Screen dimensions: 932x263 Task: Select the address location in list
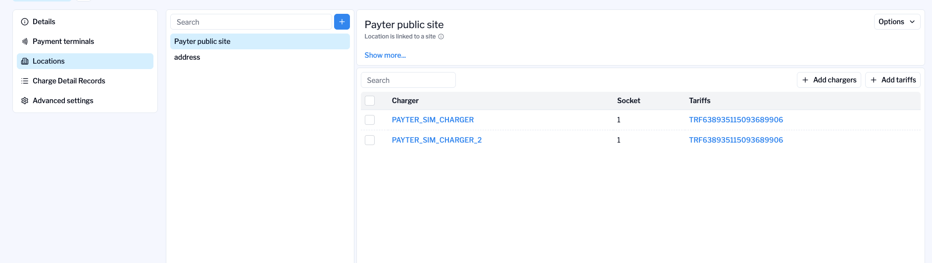click(187, 57)
